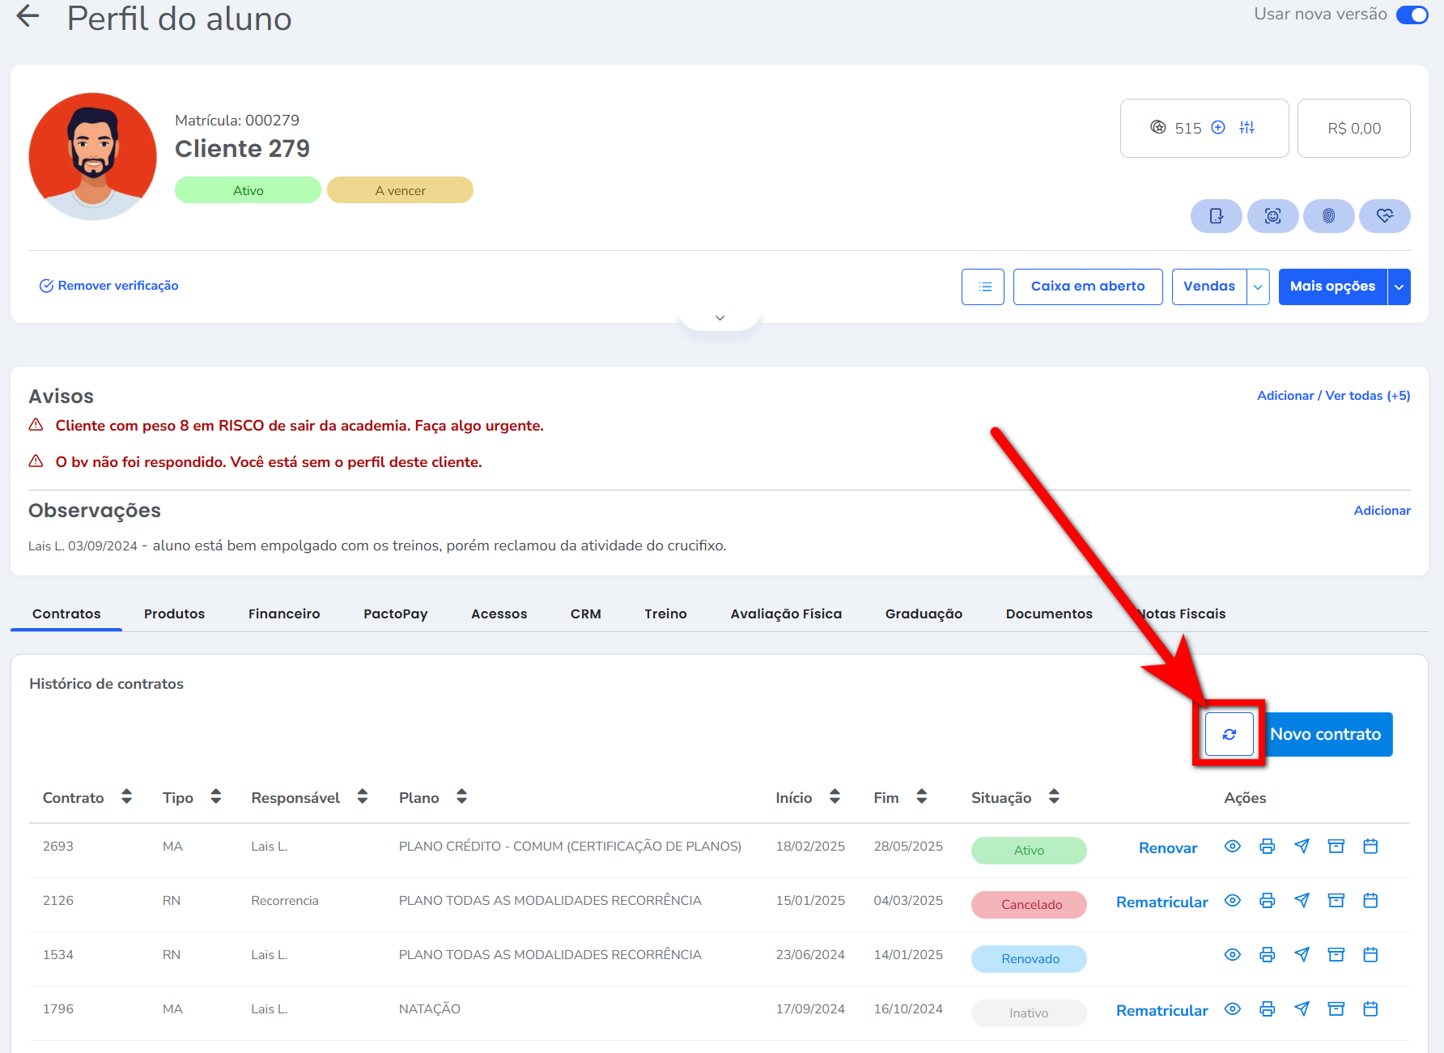The width and height of the screenshot is (1444, 1053).
Task: Click the fingerprint biometrics icon
Action: 1328,216
